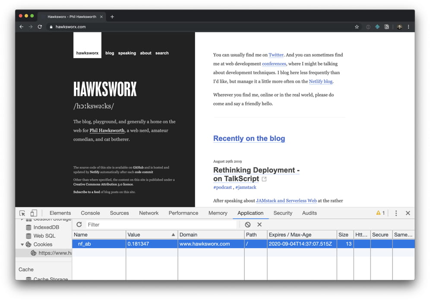Click the inspect element picker icon
This screenshot has height=300, width=430.
(x=22, y=213)
